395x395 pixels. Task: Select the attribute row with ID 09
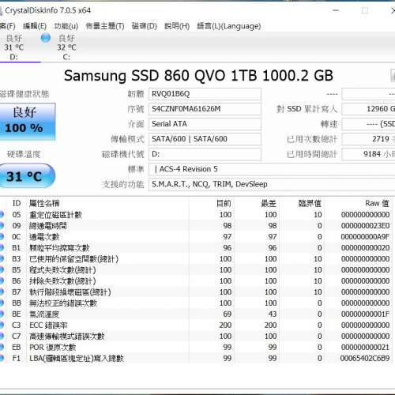(196, 226)
